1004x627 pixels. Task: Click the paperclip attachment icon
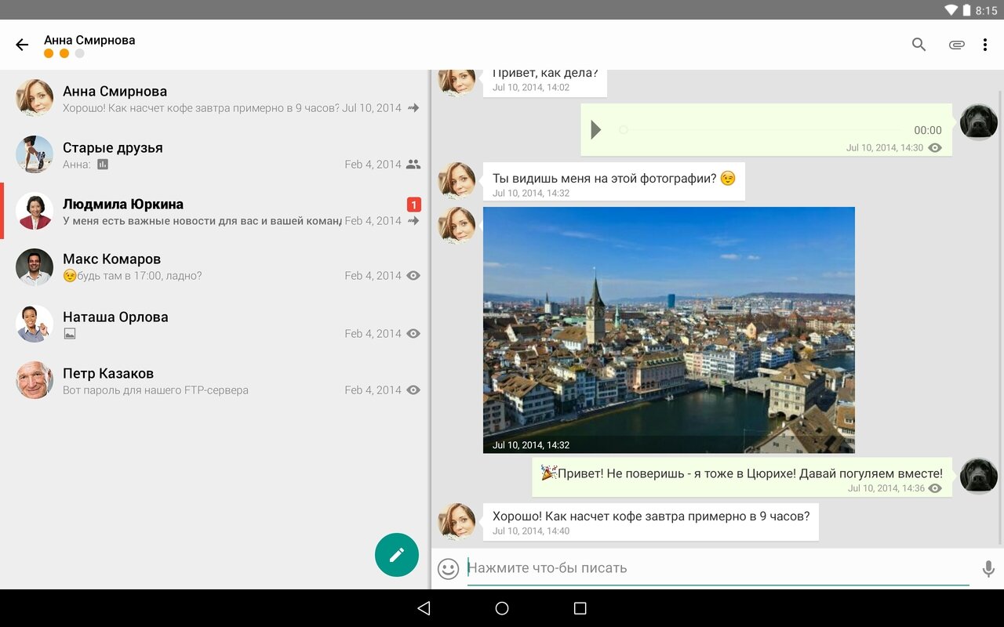pos(956,45)
